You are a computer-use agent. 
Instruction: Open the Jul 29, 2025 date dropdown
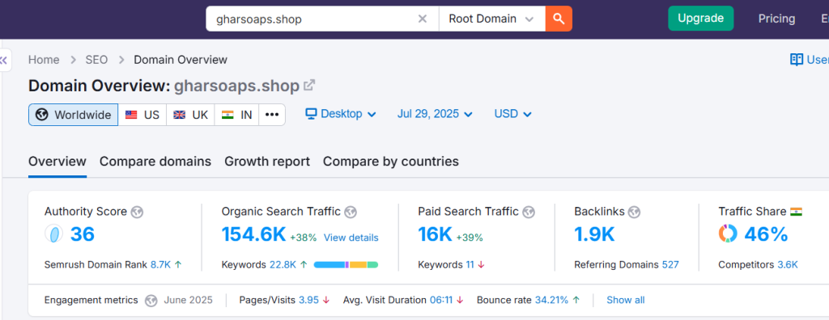(x=435, y=114)
